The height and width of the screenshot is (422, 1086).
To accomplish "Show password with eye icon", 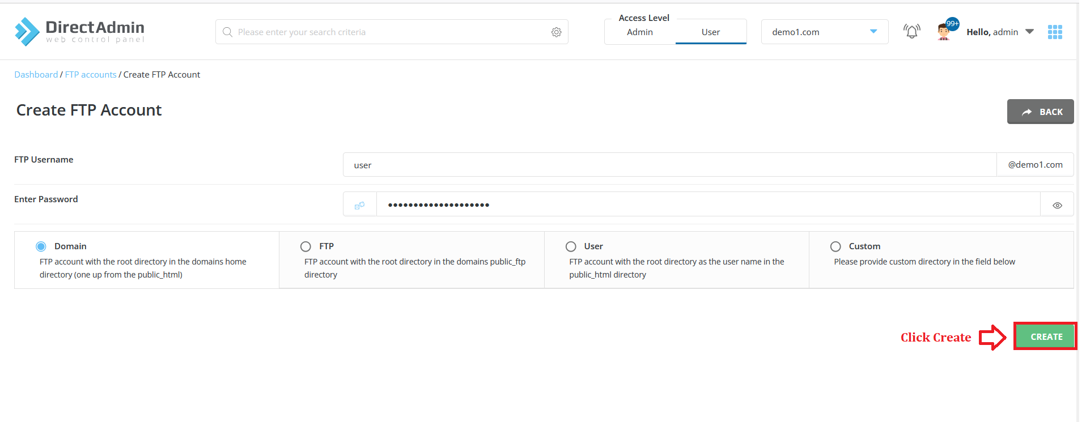I will tap(1057, 205).
